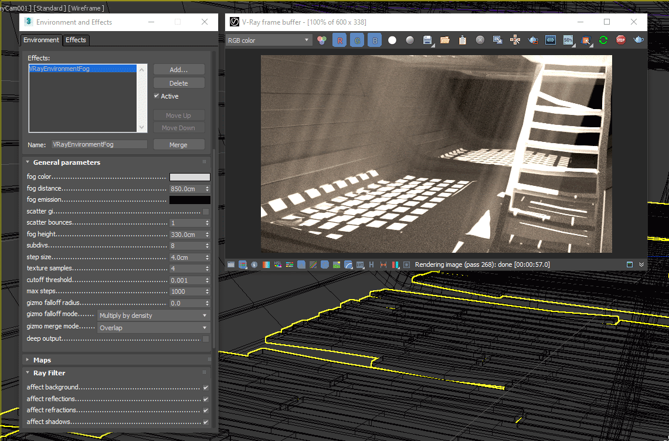Screen dimensions: 669x441
Task: Enable the scatter gi checkbox
Action: [206, 211]
